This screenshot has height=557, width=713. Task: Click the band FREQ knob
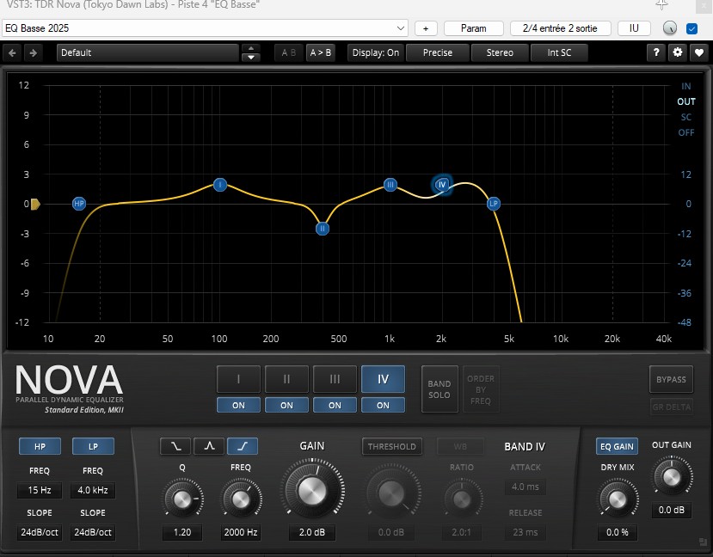[x=241, y=499]
